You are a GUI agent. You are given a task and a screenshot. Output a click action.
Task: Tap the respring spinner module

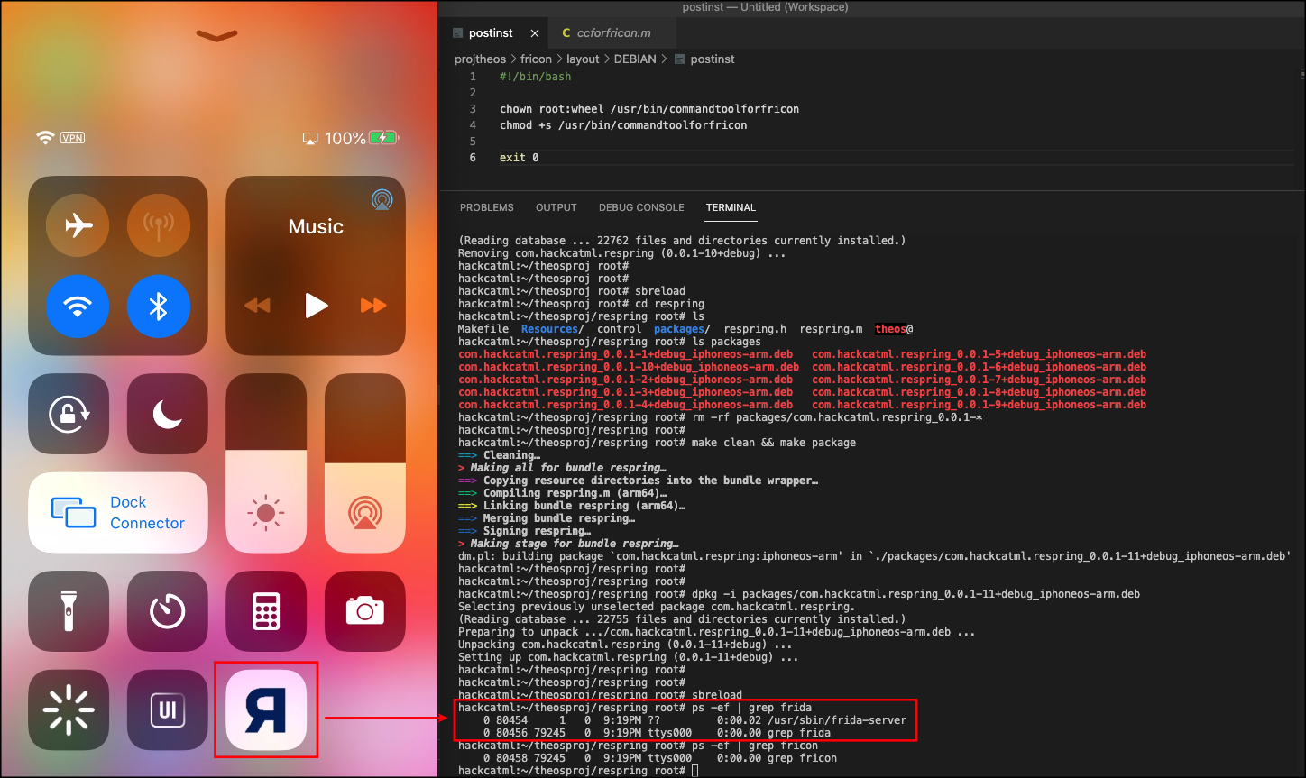[x=69, y=709]
